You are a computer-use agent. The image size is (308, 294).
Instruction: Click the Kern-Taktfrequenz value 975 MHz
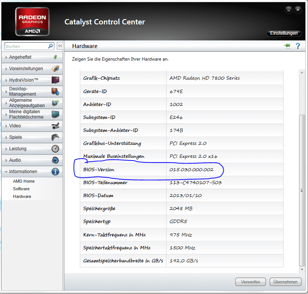pyautogui.click(x=181, y=235)
